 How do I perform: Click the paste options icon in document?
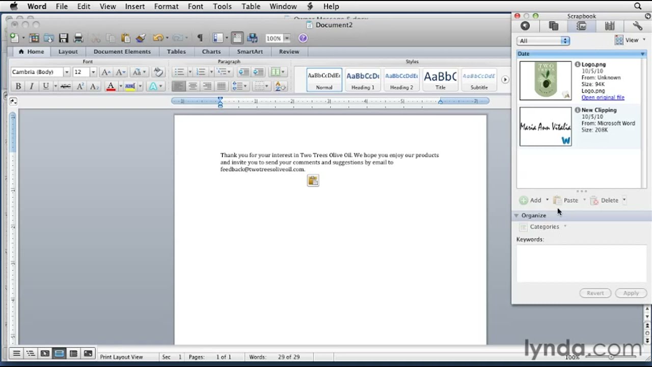313,180
